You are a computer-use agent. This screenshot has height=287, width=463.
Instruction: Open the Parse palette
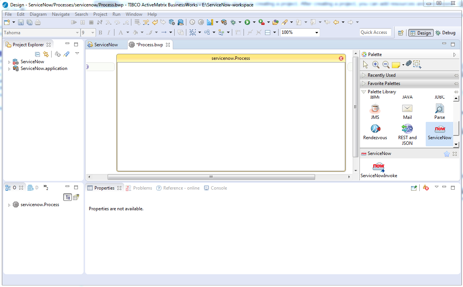point(440,112)
